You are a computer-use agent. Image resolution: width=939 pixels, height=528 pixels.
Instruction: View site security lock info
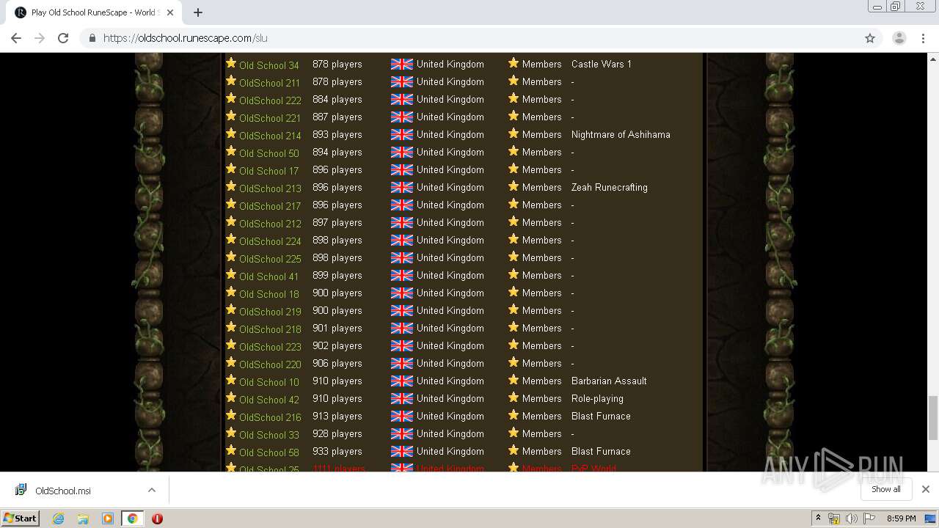point(92,38)
